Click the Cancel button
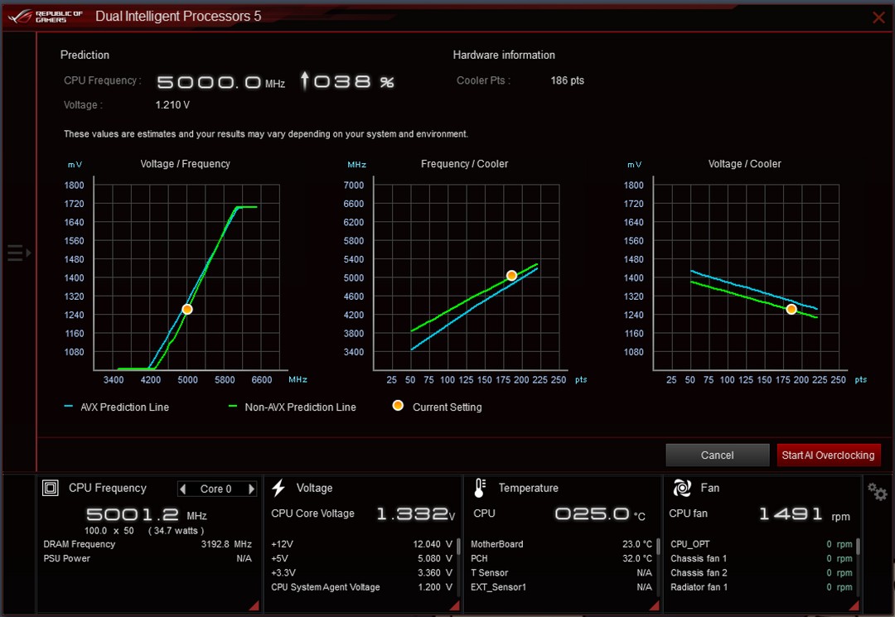This screenshot has width=895, height=617. tap(717, 455)
